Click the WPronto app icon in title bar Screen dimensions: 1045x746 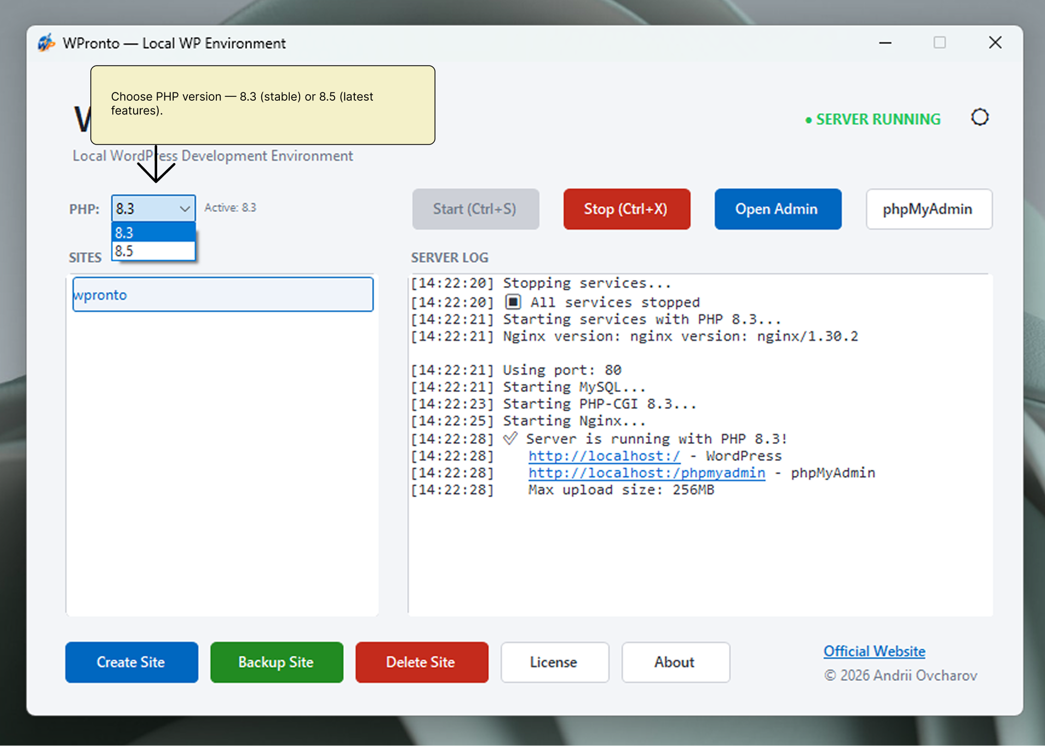pos(47,43)
